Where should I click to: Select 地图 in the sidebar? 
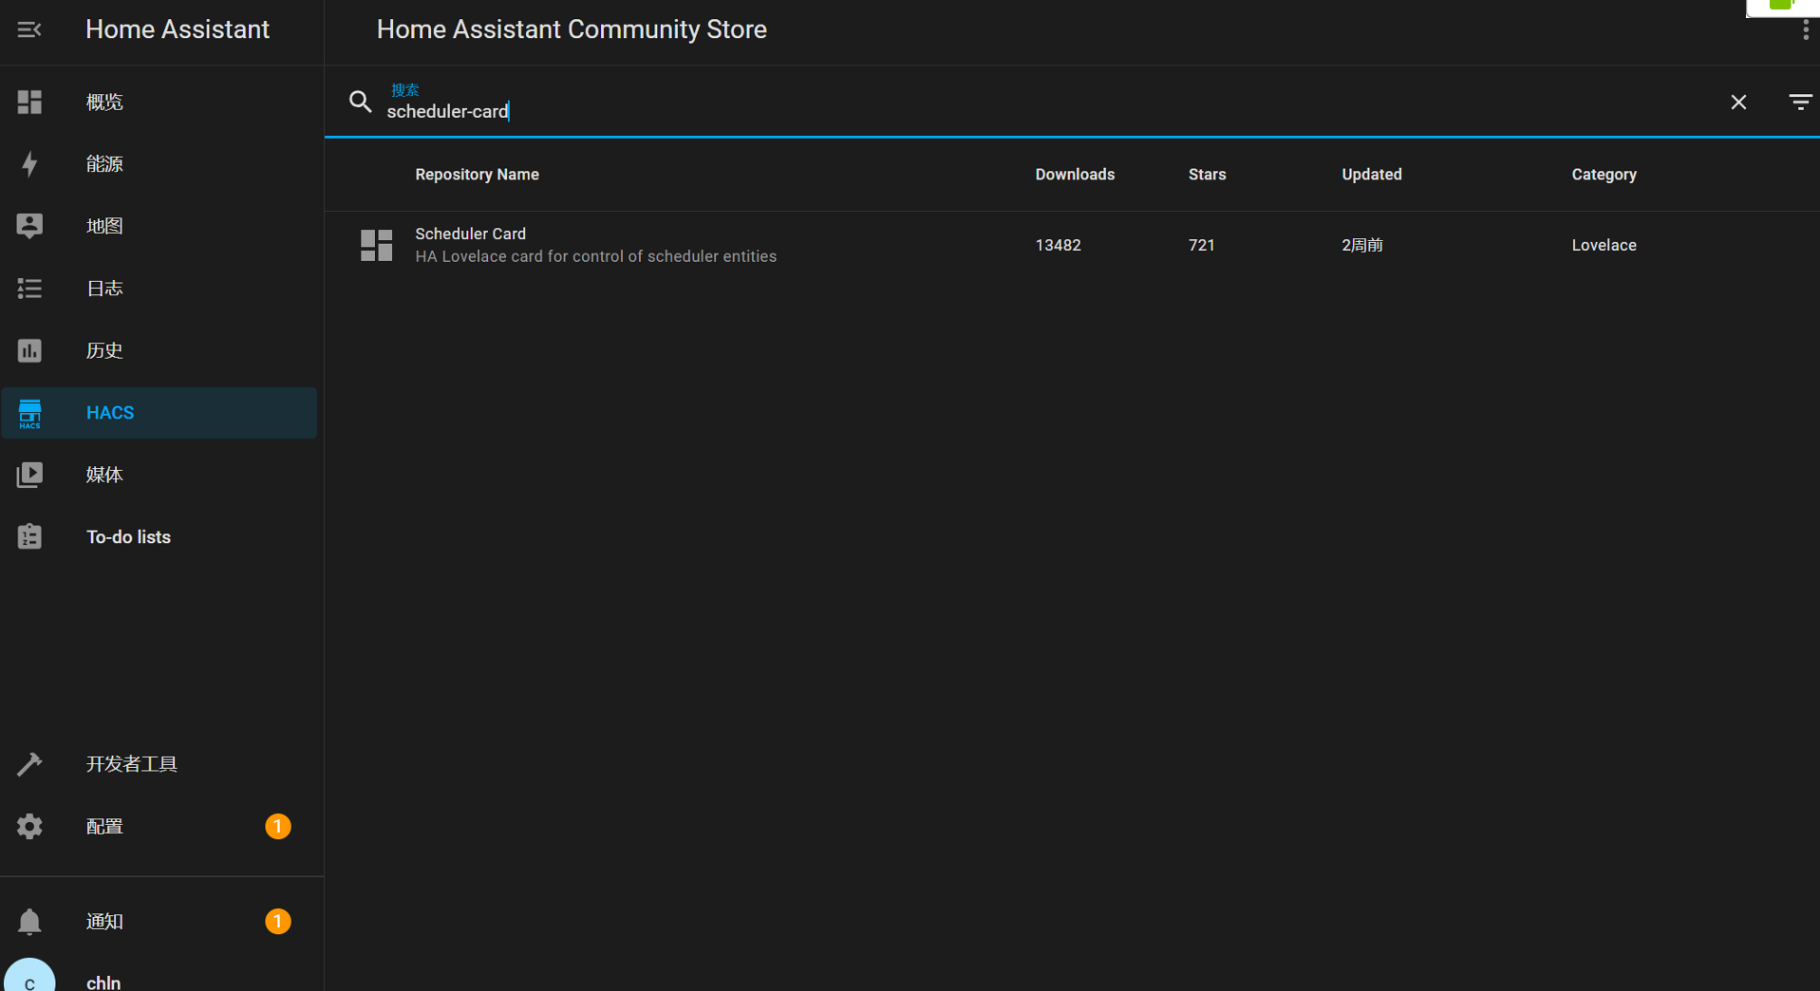[x=159, y=226]
